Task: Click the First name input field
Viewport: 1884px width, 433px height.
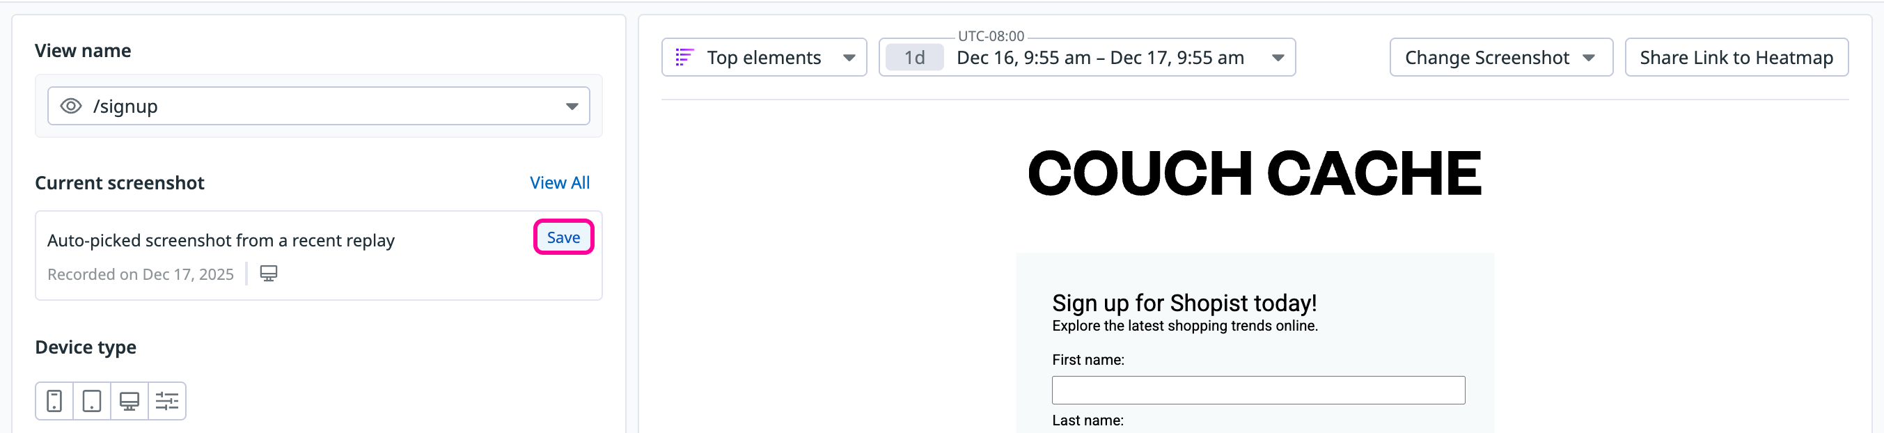Action: 1257,390
